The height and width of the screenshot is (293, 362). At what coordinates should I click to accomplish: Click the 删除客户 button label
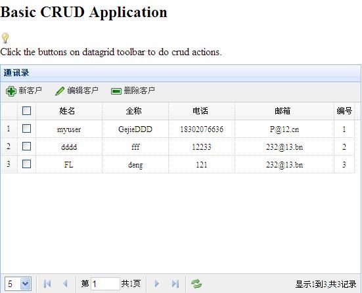pos(139,91)
